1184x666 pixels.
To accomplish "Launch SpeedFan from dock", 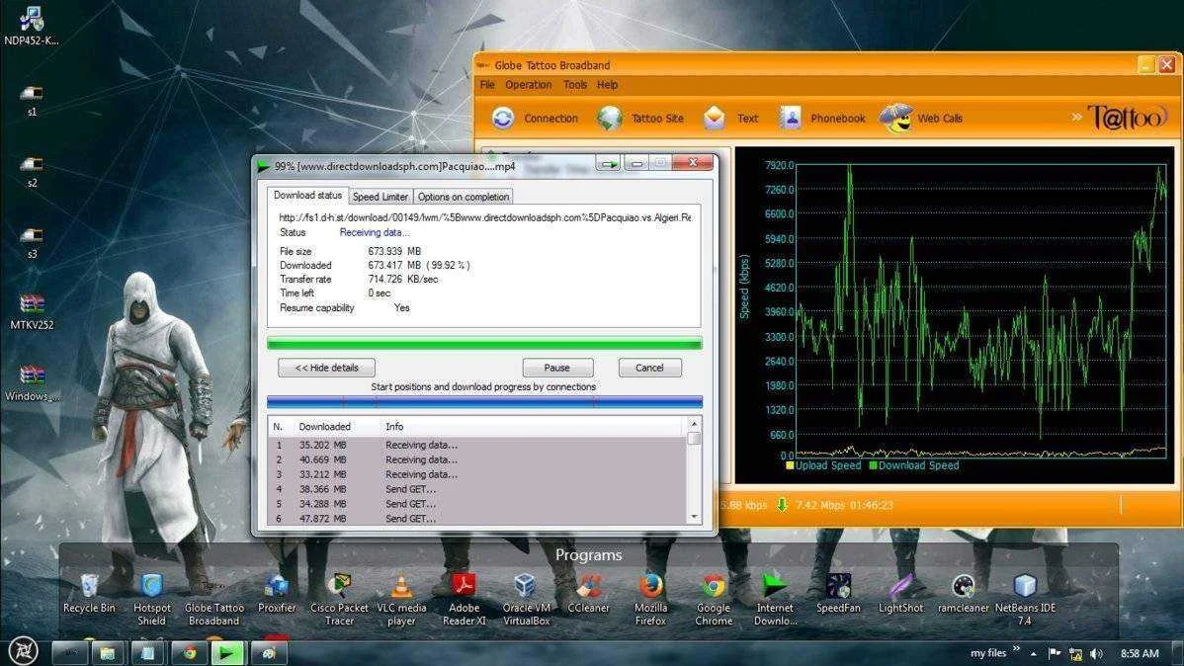I will pyautogui.click(x=838, y=594).
